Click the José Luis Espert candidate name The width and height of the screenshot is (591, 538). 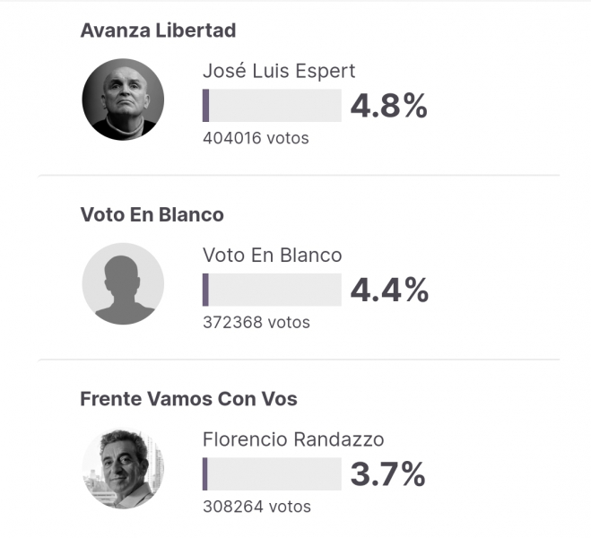pos(279,71)
